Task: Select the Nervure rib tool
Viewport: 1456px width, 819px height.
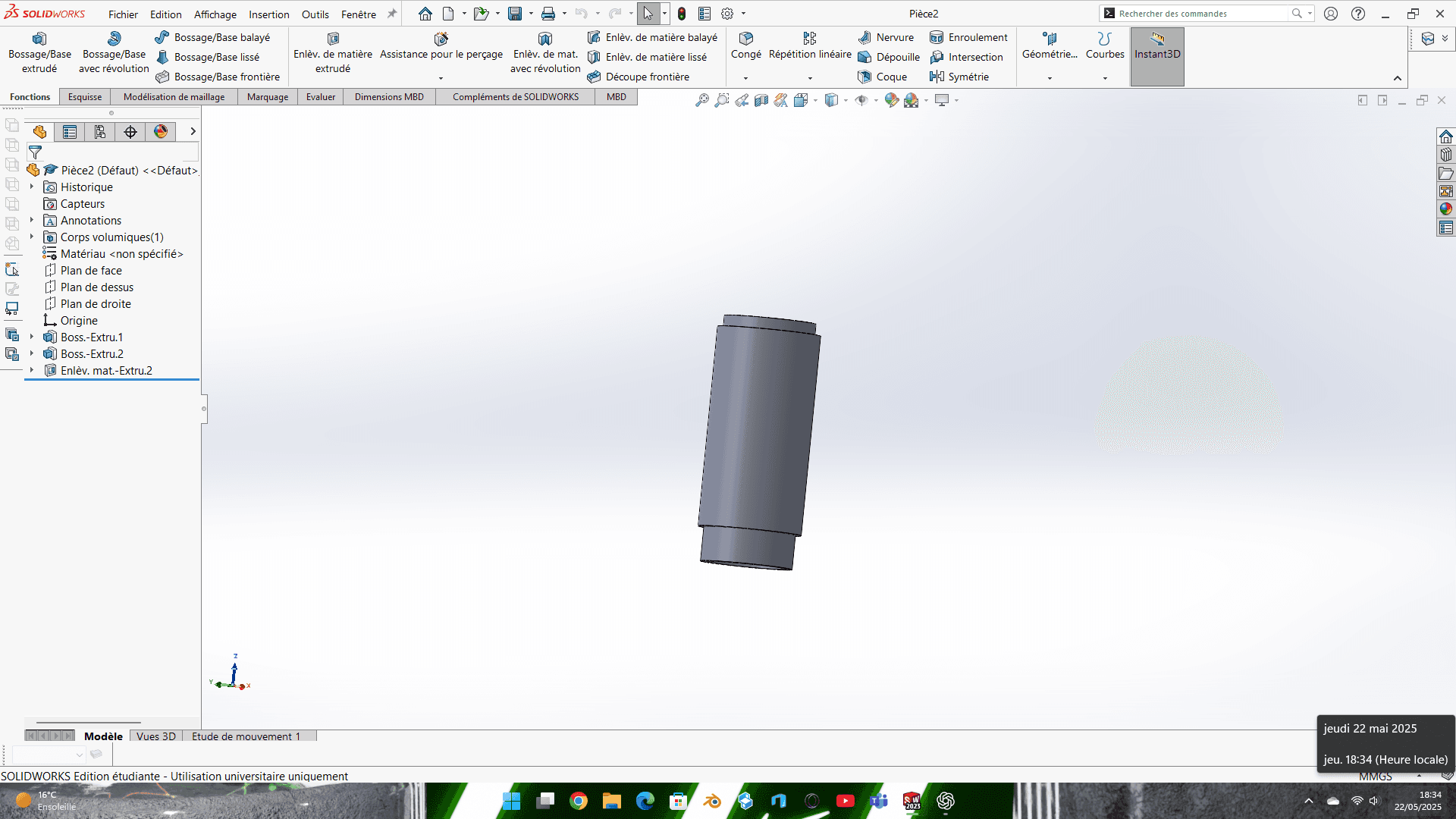Action: (x=886, y=37)
